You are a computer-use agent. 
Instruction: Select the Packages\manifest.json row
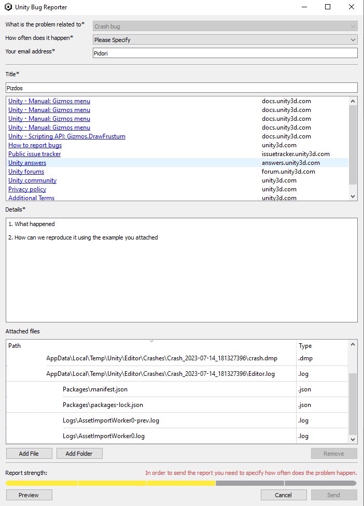(x=177, y=389)
